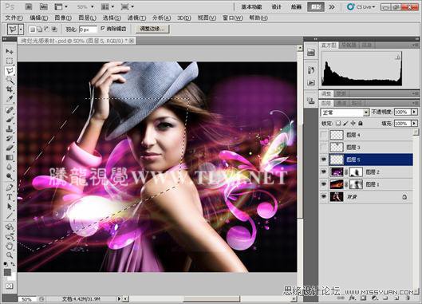This screenshot has width=422, height=304.
Task: Open the 图层(L) menu
Action: (87, 18)
